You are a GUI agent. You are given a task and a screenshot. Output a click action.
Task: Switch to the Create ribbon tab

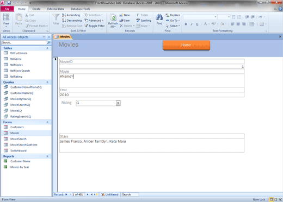pos(36,9)
